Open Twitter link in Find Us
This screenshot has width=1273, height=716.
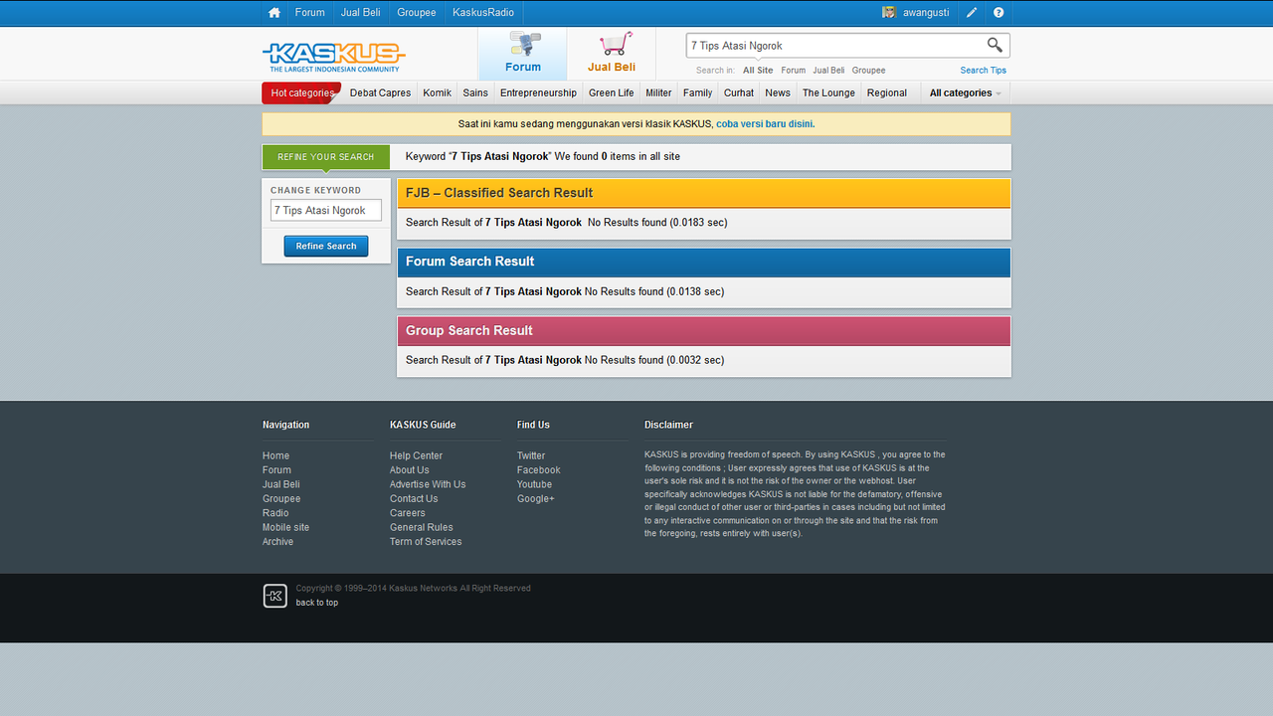[531, 455]
